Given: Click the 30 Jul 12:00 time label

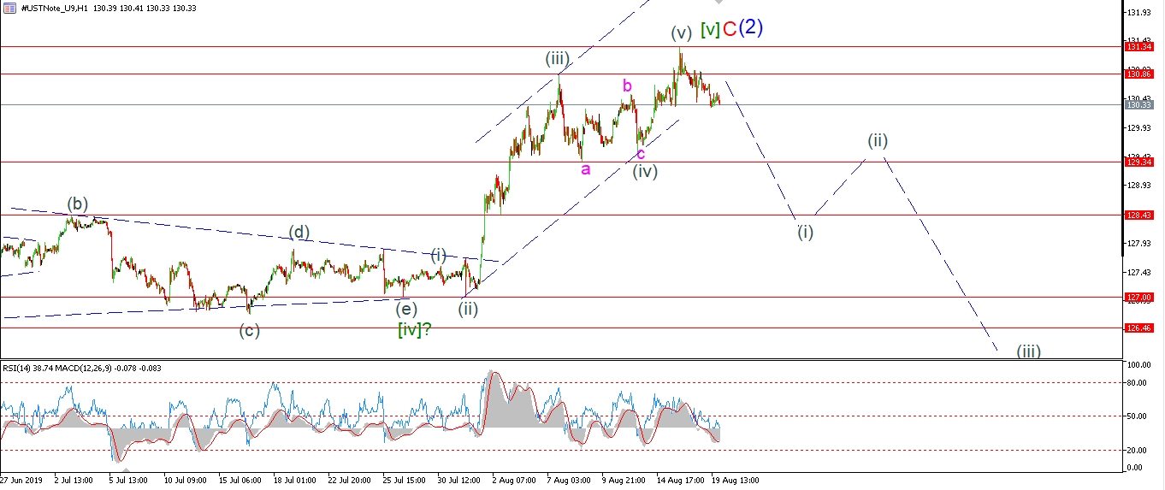Looking at the screenshot, I should click(x=459, y=480).
